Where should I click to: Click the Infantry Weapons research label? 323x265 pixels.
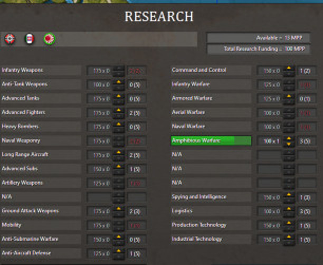[x=23, y=70]
